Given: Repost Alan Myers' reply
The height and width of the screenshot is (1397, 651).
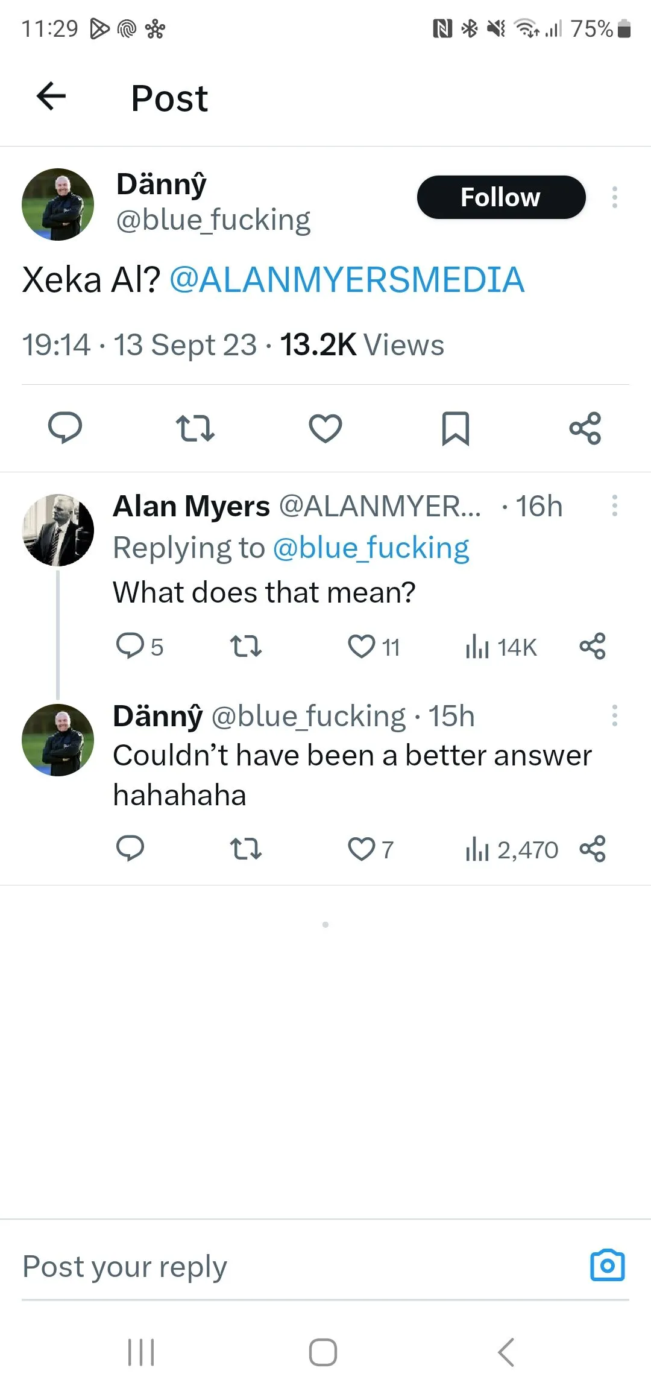Looking at the screenshot, I should click(x=246, y=647).
